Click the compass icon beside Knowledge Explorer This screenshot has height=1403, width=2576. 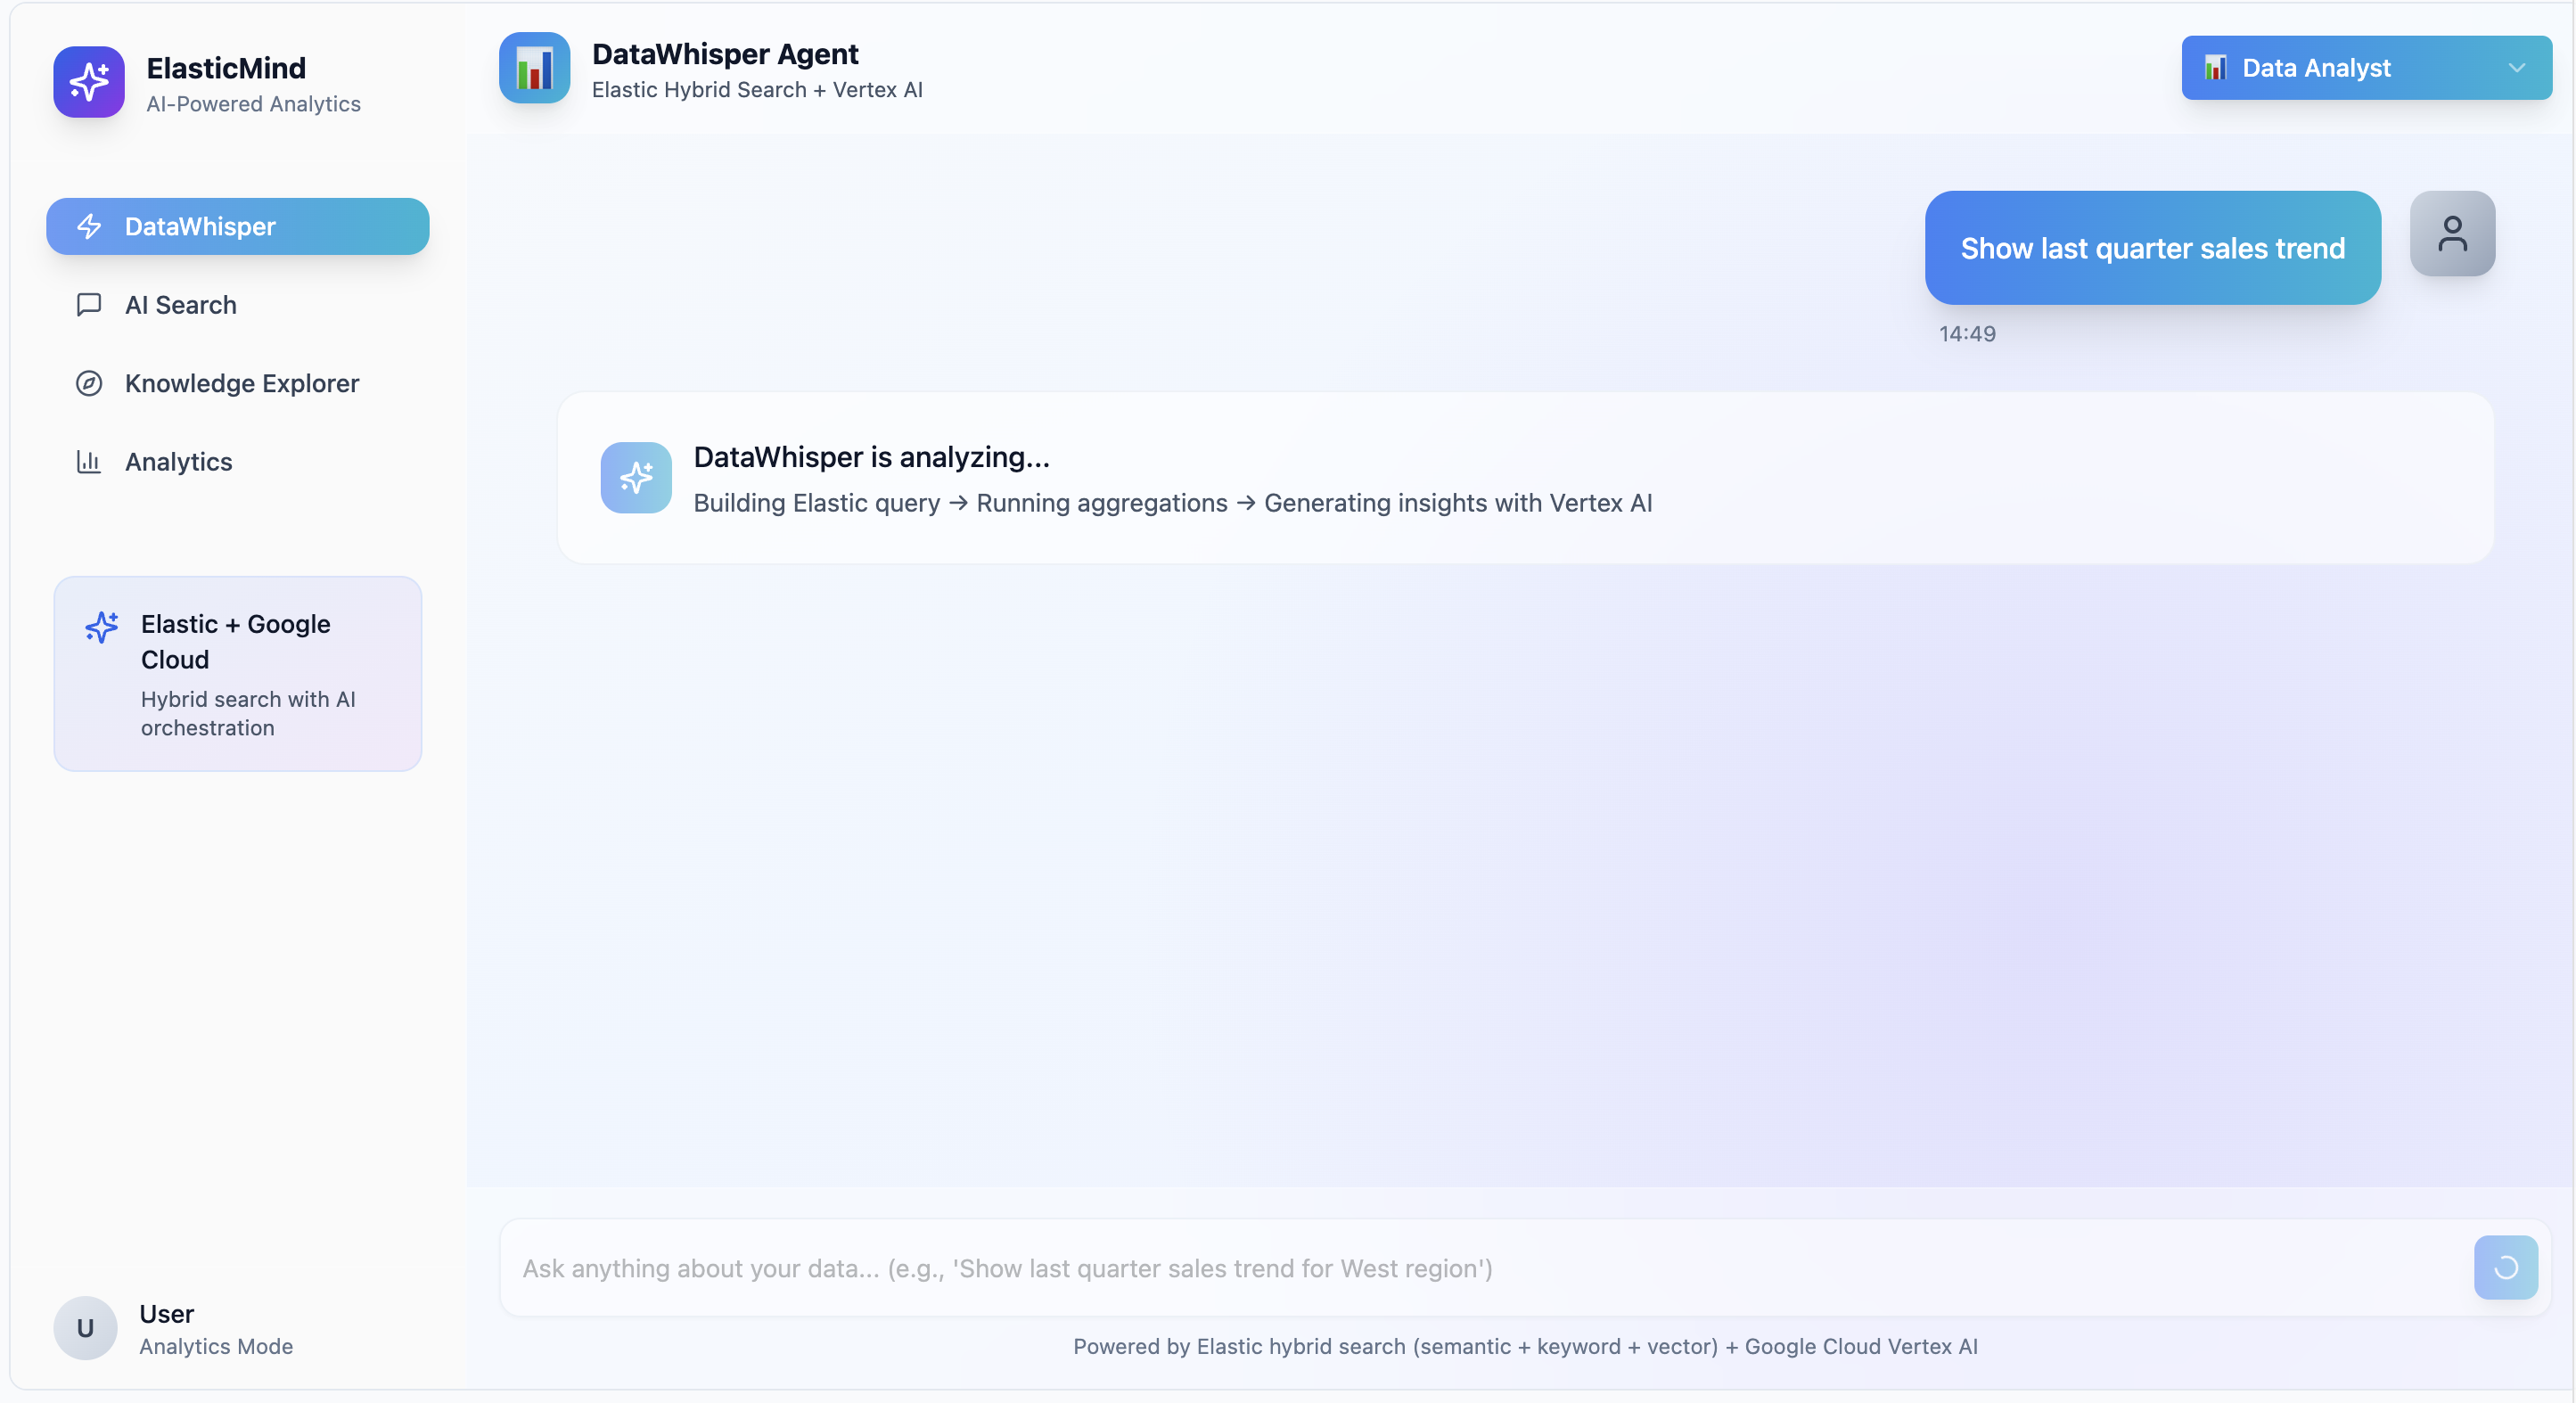pos(89,383)
